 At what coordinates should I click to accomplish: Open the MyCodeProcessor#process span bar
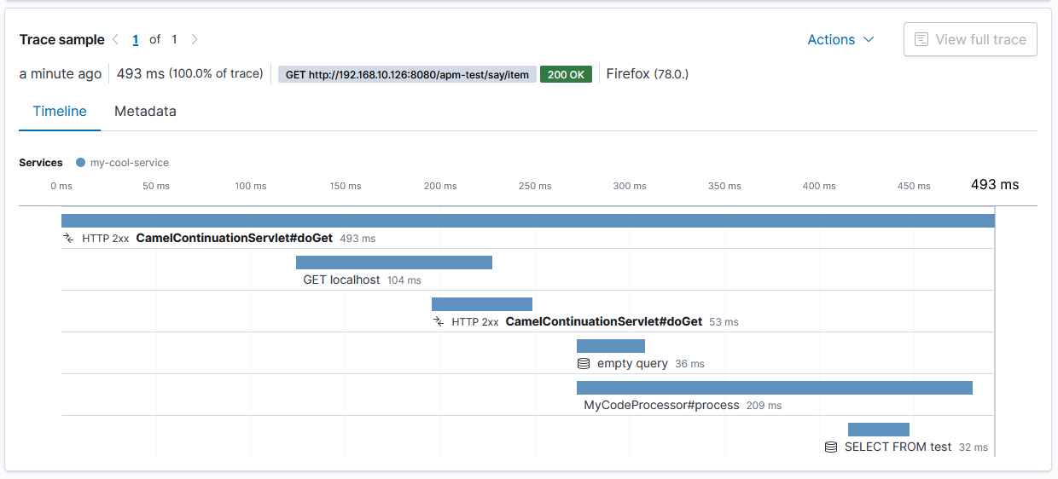pyautogui.click(x=775, y=388)
